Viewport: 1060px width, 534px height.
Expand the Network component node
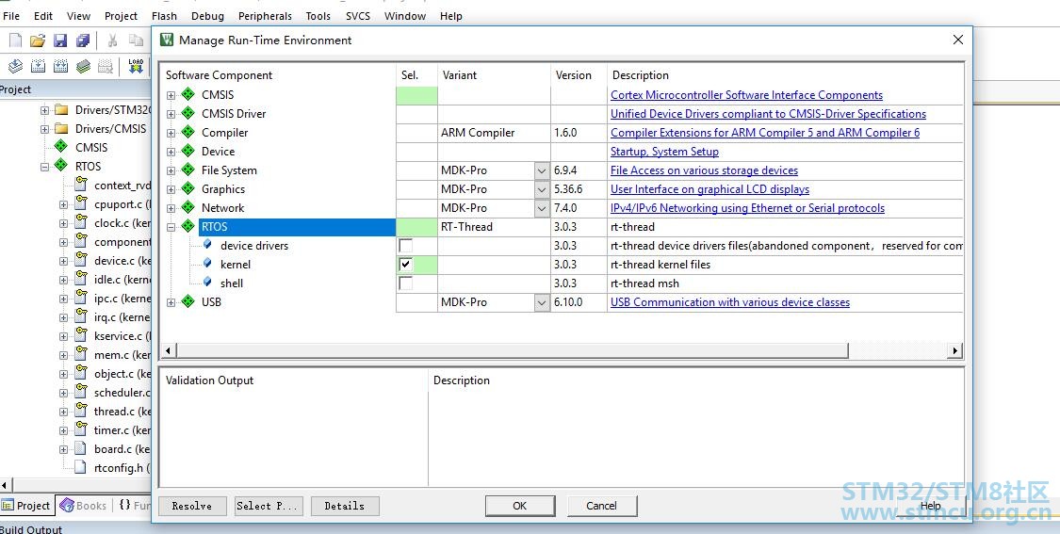click(x=171, y=208)
